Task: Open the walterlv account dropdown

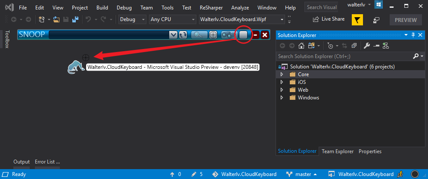Action: click(x=359, y=5)
